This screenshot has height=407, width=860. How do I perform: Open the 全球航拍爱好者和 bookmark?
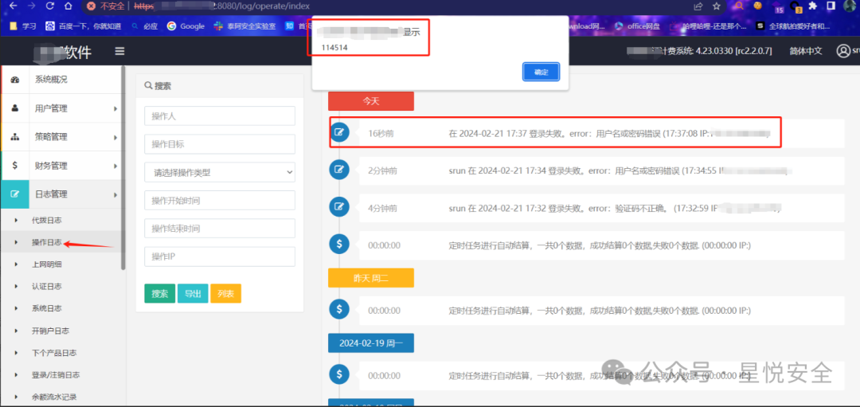793,25
